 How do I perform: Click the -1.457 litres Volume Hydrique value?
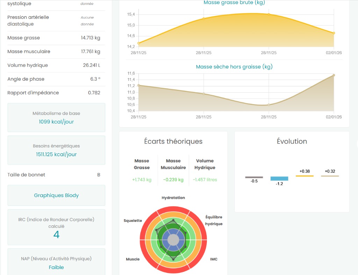coord(205,180)
